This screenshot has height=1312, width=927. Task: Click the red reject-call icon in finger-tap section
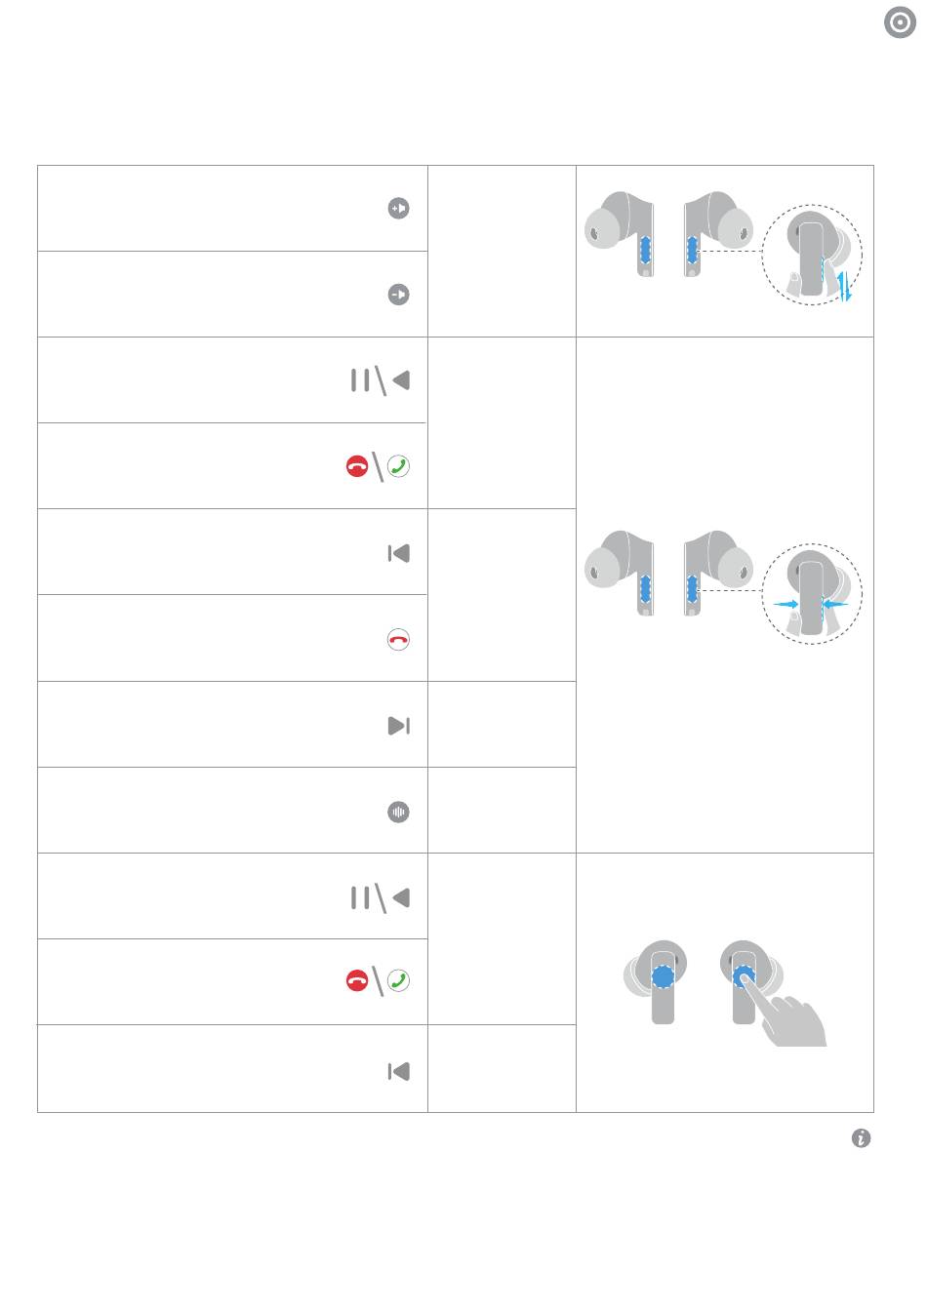357,981
